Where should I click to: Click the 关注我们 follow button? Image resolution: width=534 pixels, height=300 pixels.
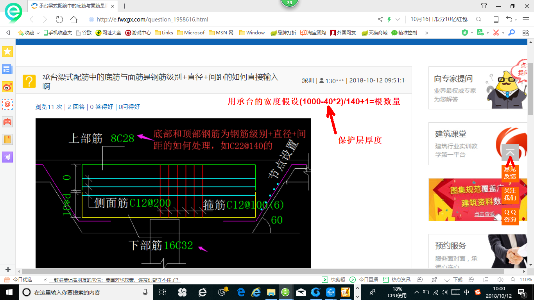click(x=510, y=194)
